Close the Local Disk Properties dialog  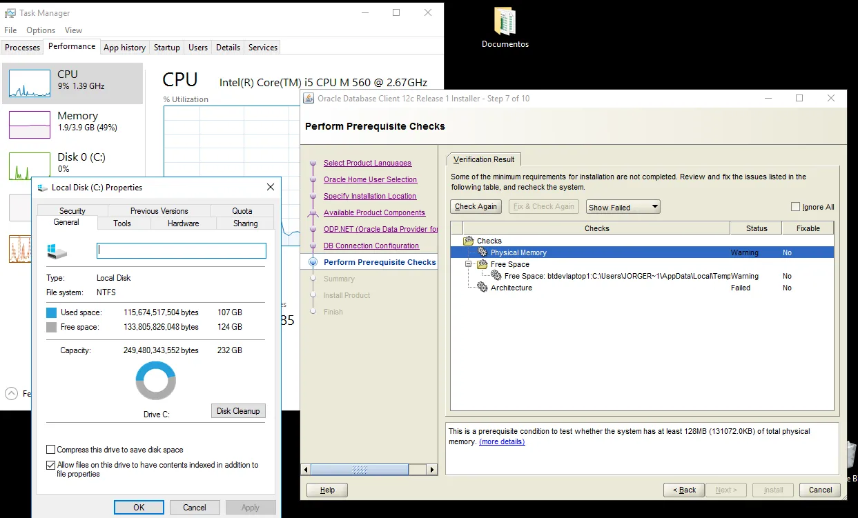click(x=271, y=187)
